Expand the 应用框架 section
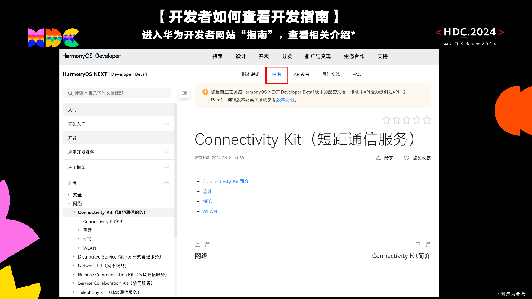 click(165, 167)
